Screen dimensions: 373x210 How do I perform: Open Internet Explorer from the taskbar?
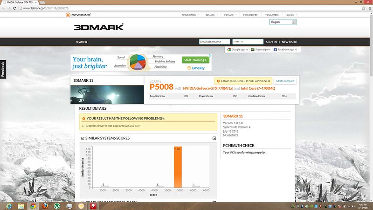point(9,206)
